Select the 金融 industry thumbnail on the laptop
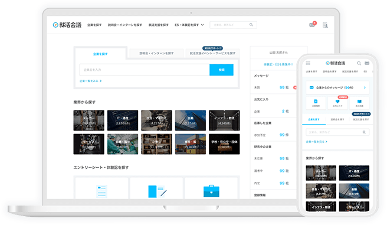The width and height of the screenshot is (387, 225). (191, 120)
